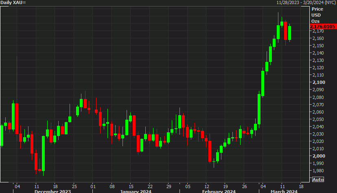Click the 2,060 price axis label
The width and height of the screenshot is (337, 193).
point(318,112)
